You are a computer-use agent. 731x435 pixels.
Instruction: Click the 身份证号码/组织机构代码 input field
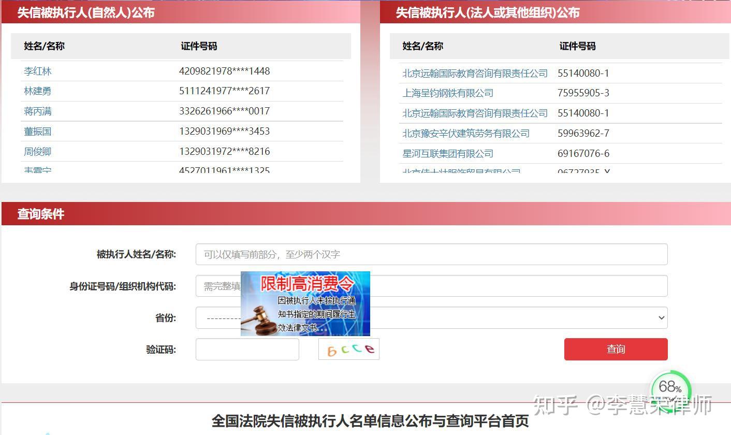tap(518, 286)
